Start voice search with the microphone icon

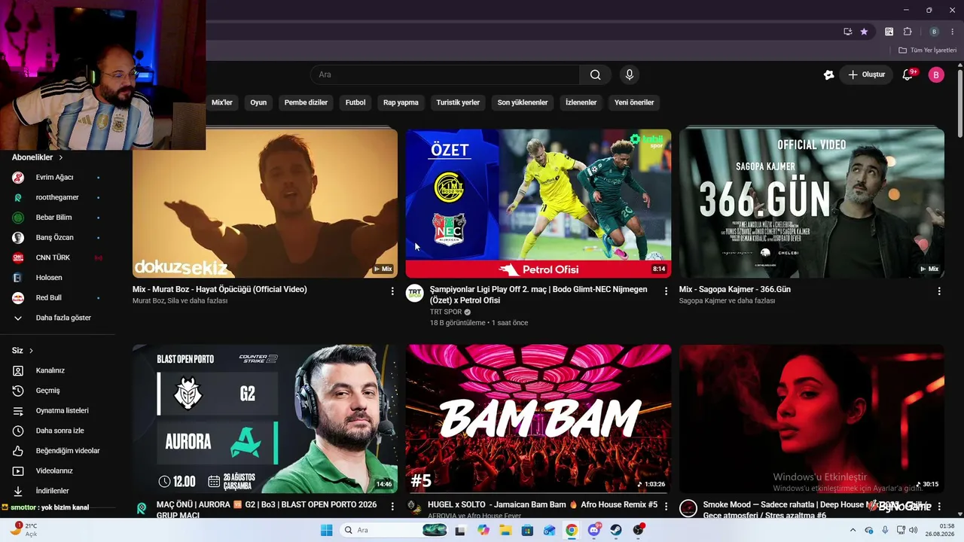click(630, 75)
